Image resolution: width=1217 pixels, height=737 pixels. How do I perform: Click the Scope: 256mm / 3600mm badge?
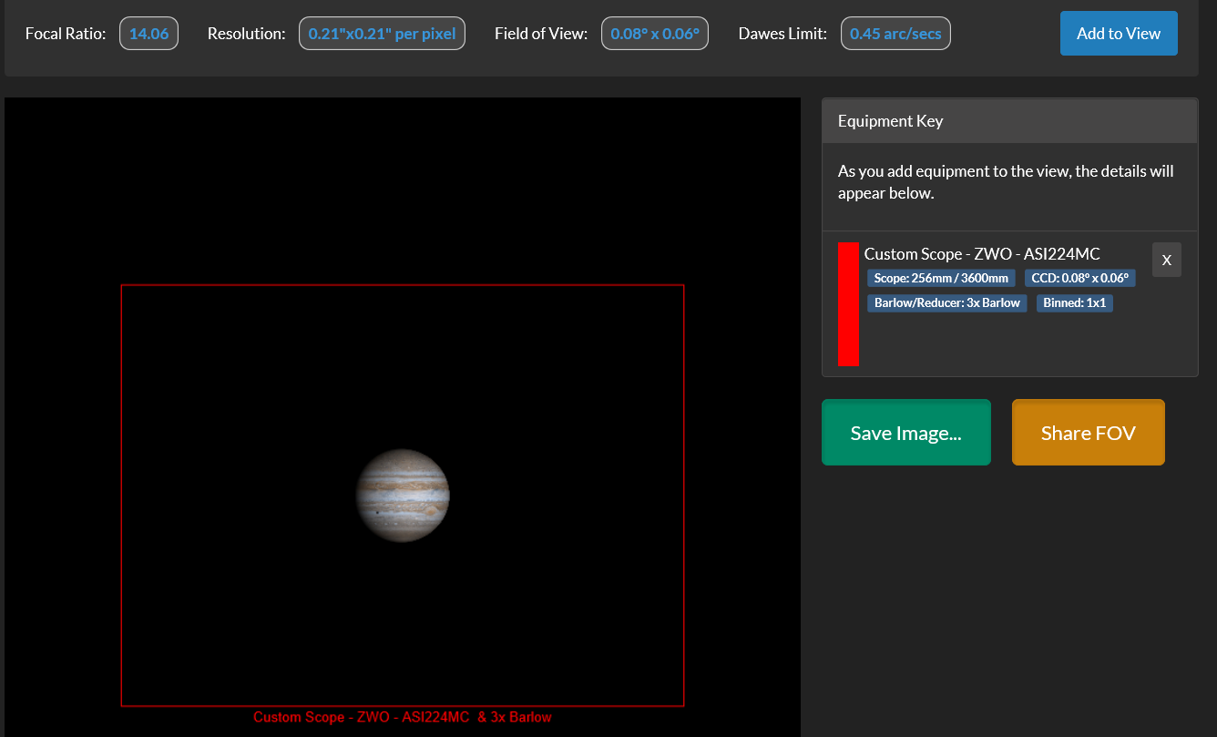point(941,278)
